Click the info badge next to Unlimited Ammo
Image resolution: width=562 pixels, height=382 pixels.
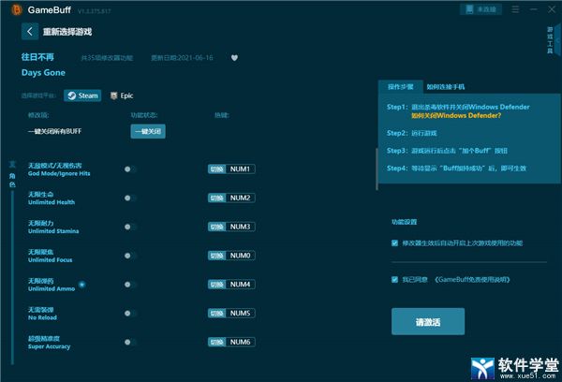click(x=82, y=283)
